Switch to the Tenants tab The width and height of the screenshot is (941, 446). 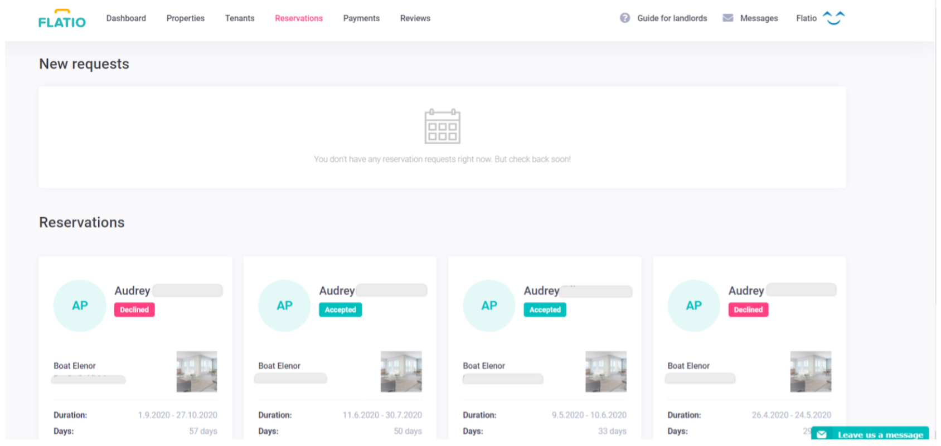(240, 18)
